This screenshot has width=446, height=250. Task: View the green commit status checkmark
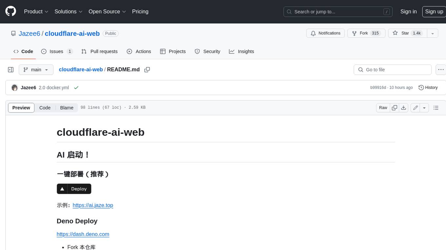76,88
